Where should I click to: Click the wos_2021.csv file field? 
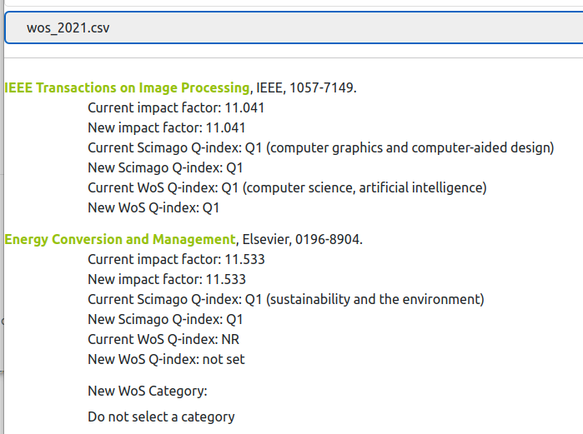(x=292, y=28)
